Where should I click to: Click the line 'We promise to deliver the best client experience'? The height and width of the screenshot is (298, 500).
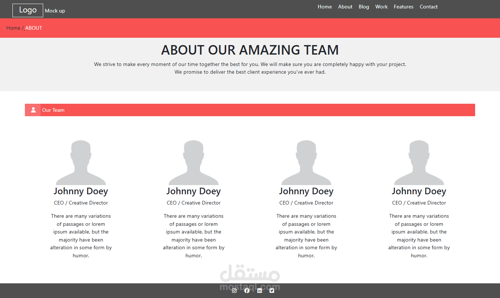tap(250, 72)
